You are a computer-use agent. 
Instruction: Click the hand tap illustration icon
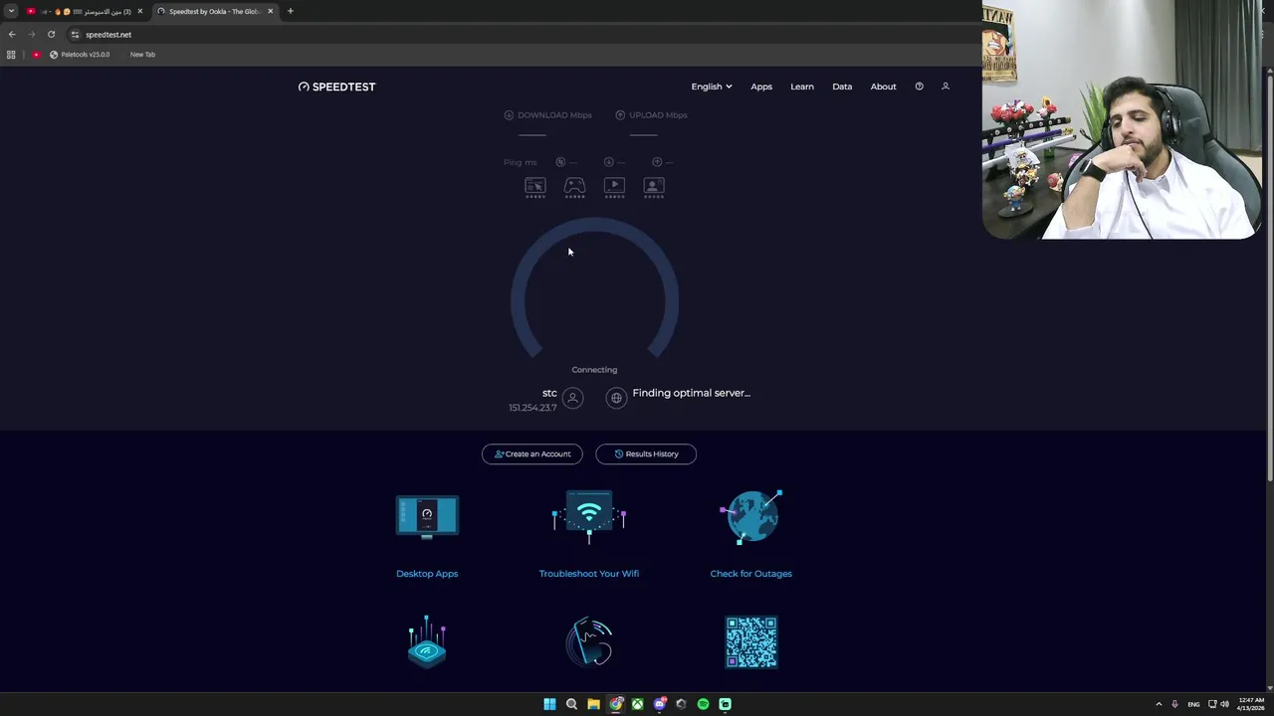(589, 642)
